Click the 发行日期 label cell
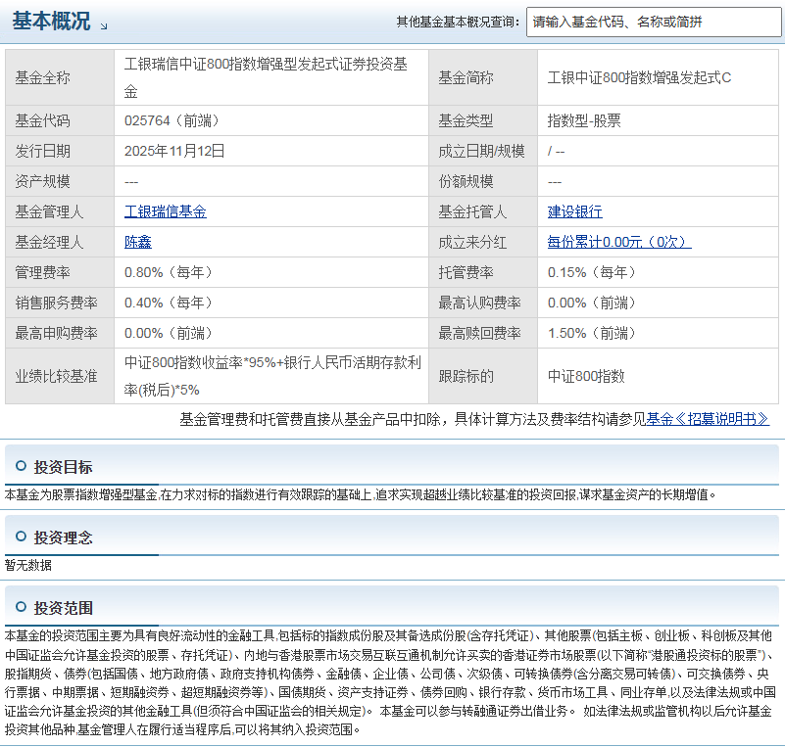785x747 pixels. click(60, 151)
